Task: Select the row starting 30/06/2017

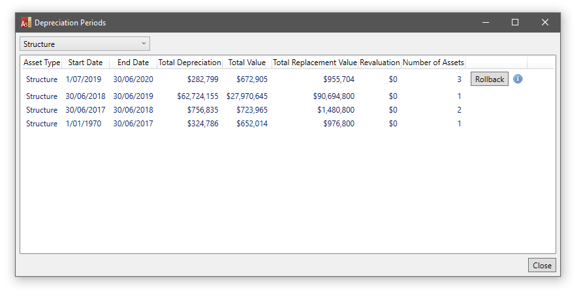Action: pos(85,110)
